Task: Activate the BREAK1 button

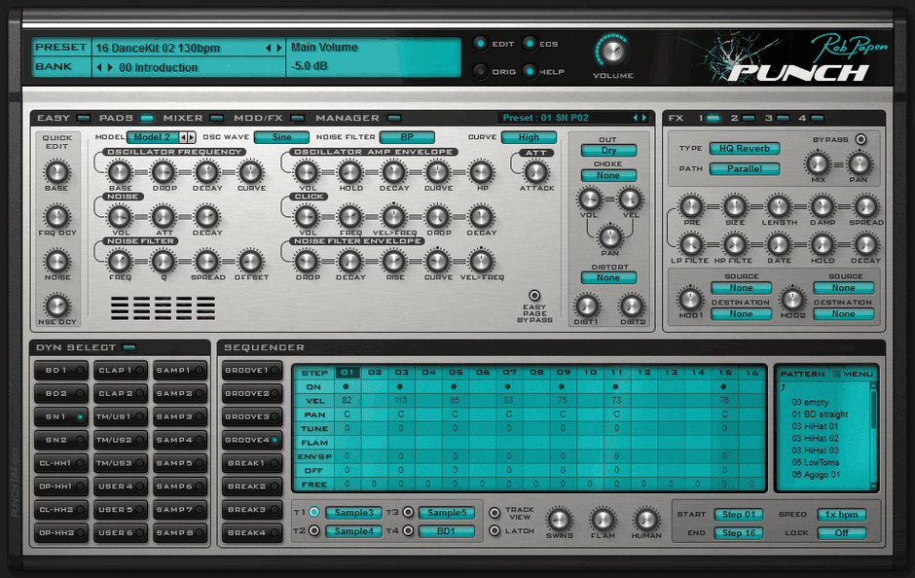Action: (251, 462)
